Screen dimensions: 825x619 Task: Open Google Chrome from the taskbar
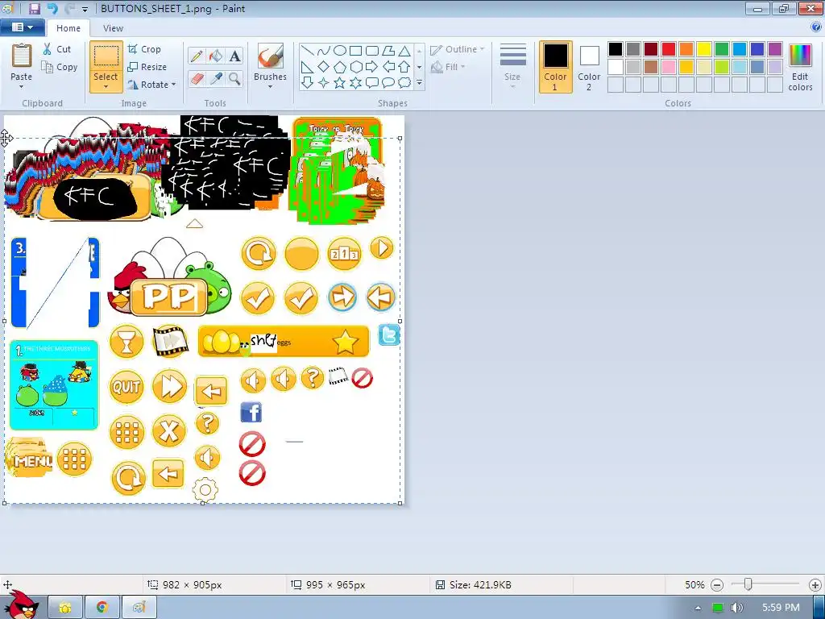pos(102,607)
